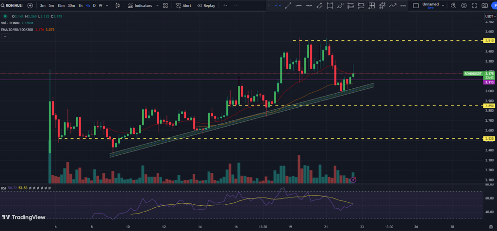497x231 pixels.
Task: Click the compare or add symbol plus icon
Action: pos(30,5)
